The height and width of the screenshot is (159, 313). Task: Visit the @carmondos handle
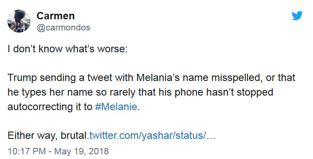pos(63,27)
